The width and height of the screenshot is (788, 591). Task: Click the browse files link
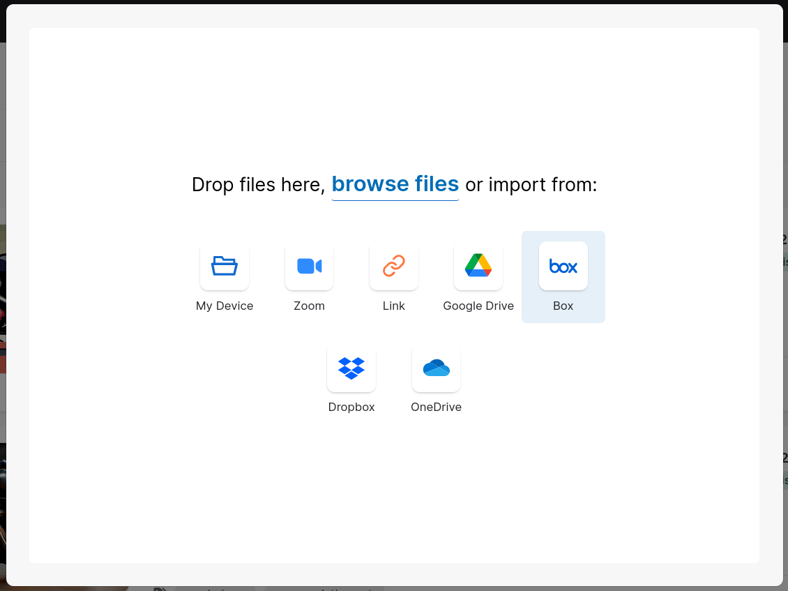(395, 185)
